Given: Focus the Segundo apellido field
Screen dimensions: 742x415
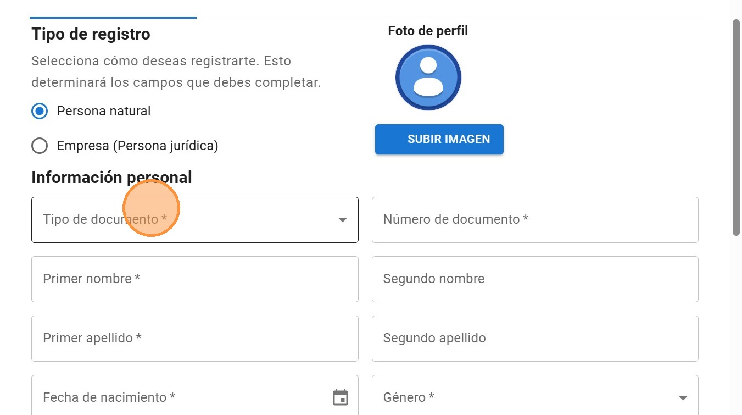Looking at the screenshot, I should coord(535,339).
